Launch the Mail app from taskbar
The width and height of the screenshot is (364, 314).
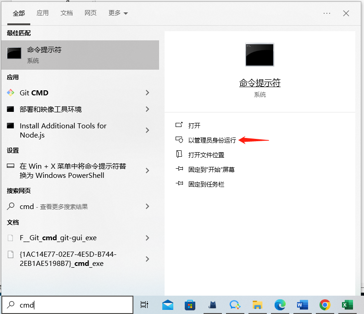(x=168, y=305)
